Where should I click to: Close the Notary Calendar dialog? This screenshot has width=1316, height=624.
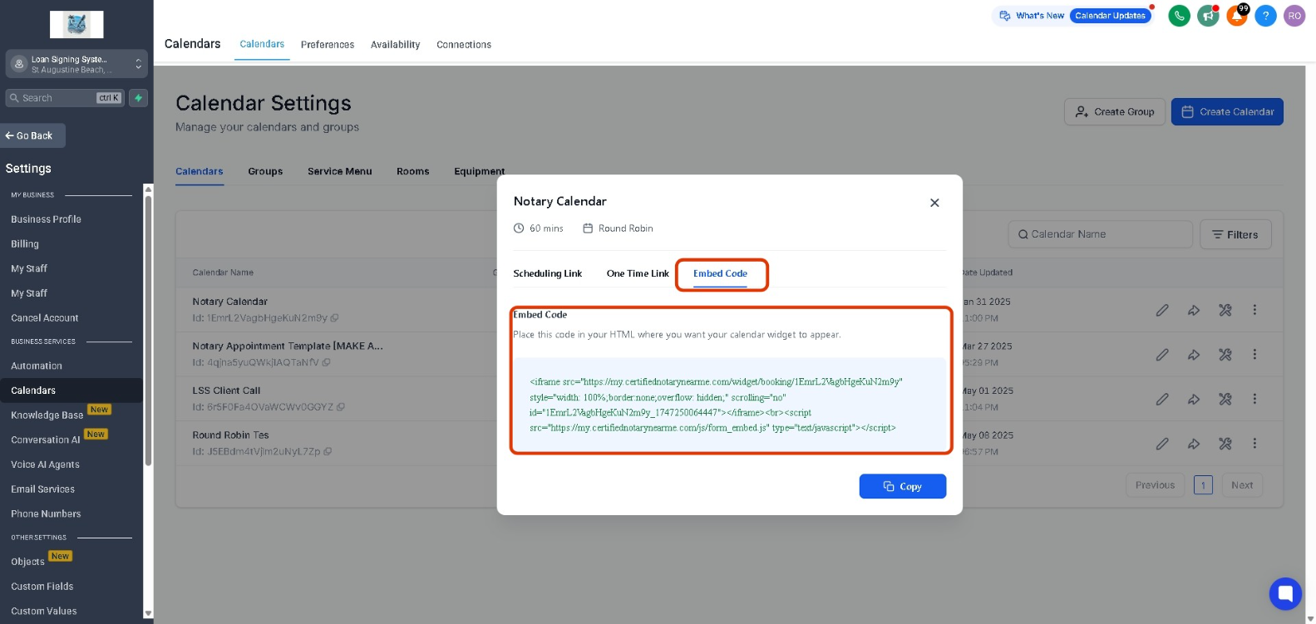click(x=934, y=203)
